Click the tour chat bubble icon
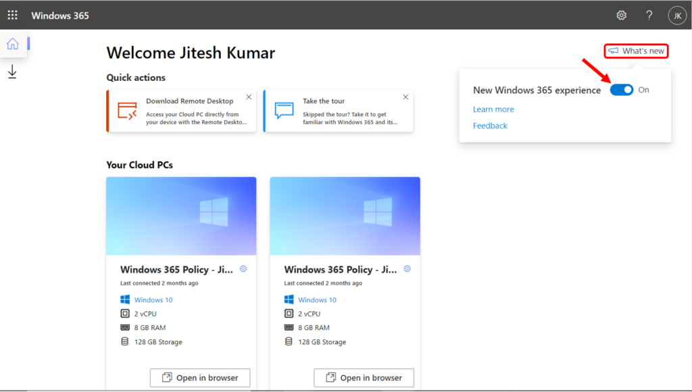Viewport: 692px width, 392px height. pos(284,111)
